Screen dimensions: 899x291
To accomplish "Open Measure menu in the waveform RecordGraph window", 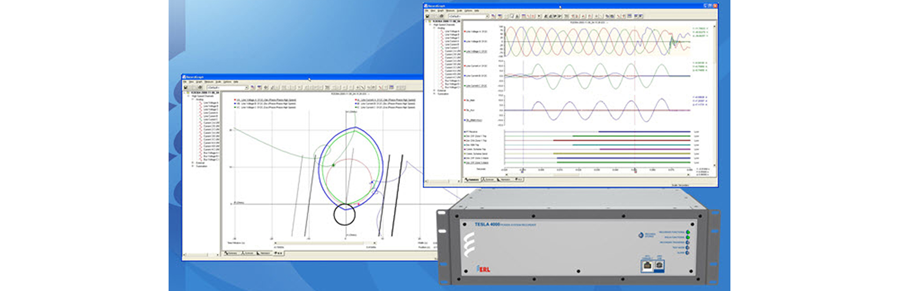I will (450, 11).
